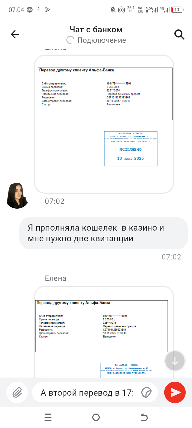Tap Elena's operator avatar photo
Image resolution: width=192 pixels, height=428 pixels.
tap(17, 196)
